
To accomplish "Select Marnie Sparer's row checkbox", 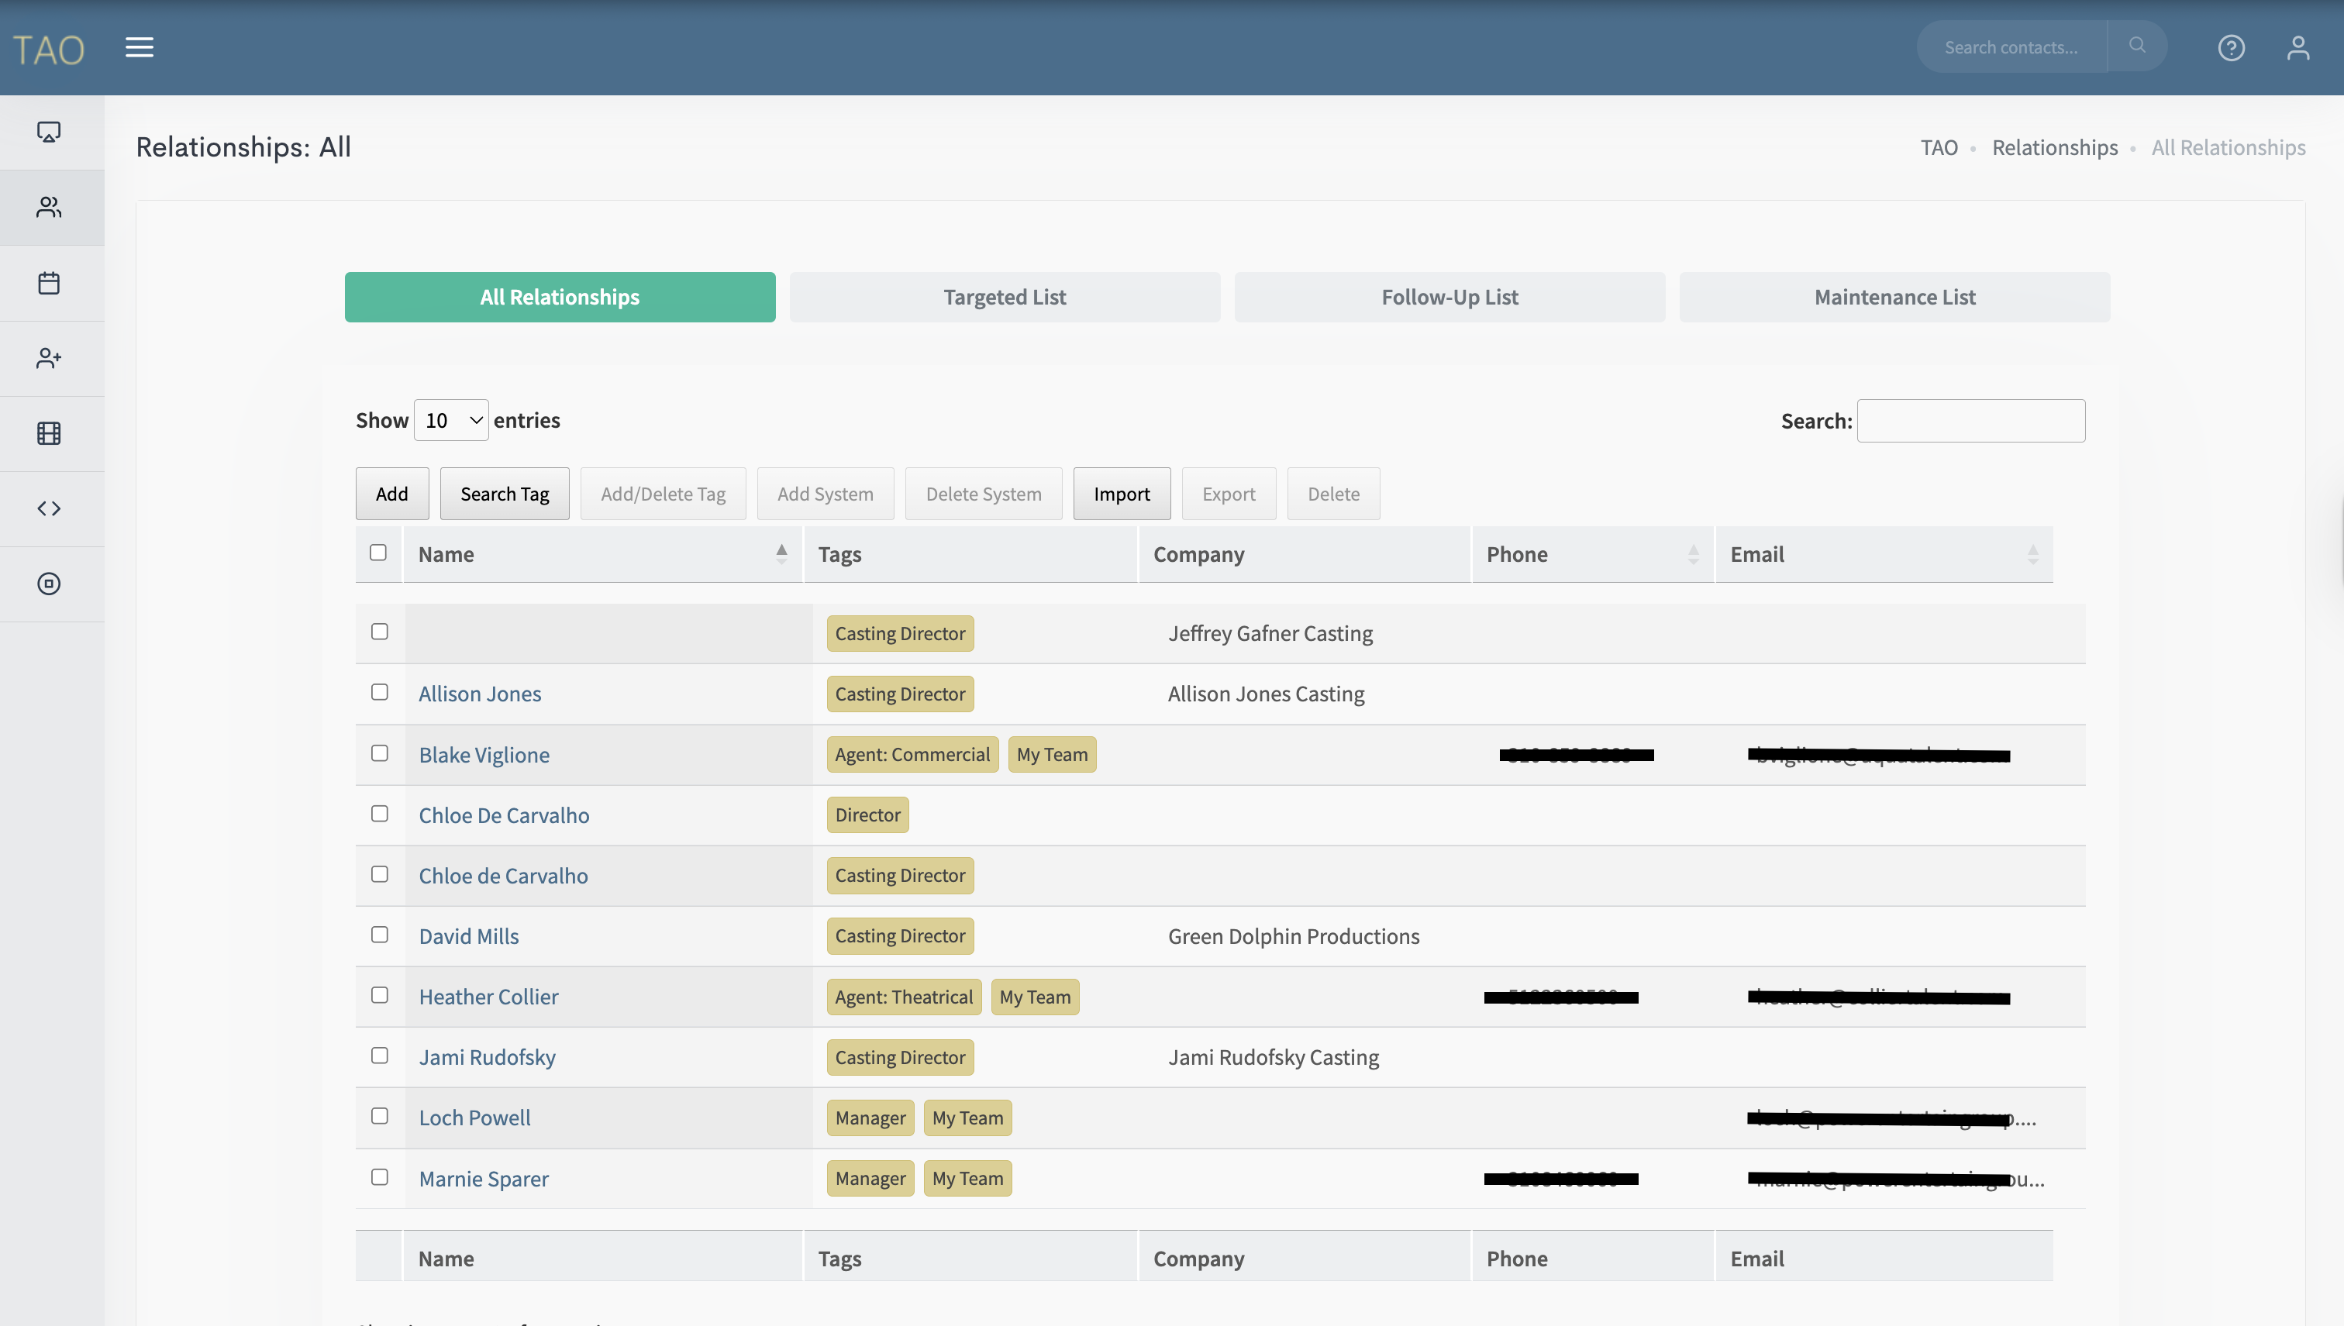I will pos(380,1176).
